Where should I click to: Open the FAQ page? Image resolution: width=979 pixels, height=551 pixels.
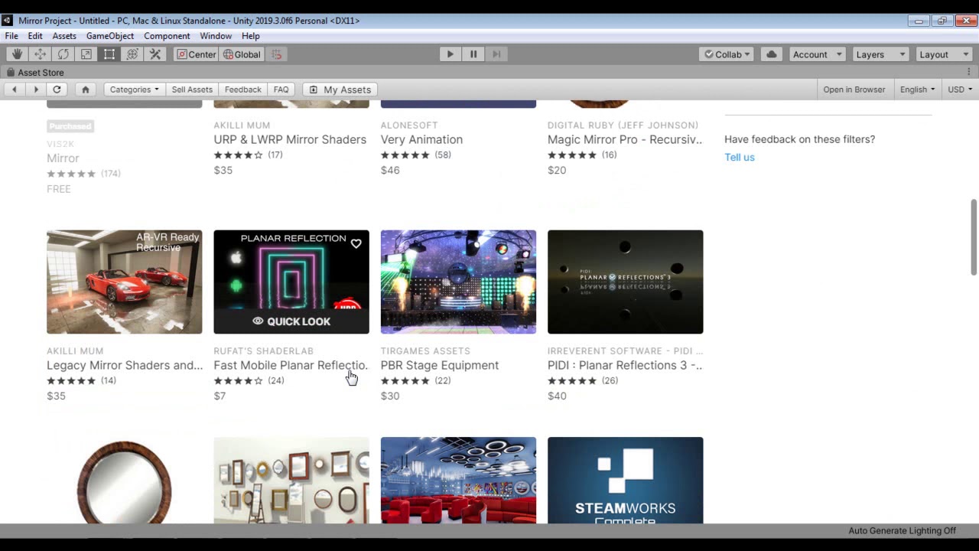[281, 90]
